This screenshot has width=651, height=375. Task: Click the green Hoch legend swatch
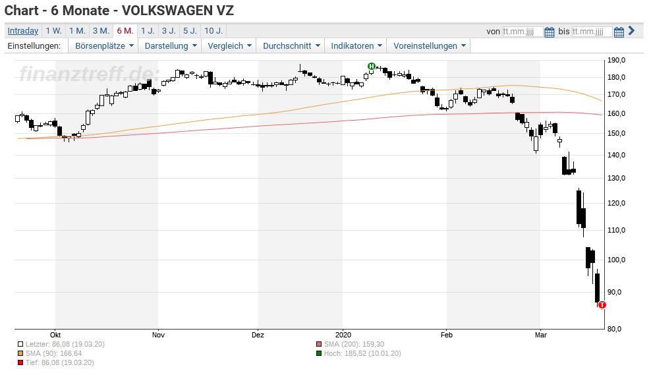[x=319, y=353]
